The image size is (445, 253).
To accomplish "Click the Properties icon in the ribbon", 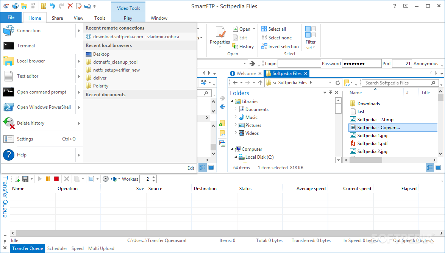I will (220, 32).
